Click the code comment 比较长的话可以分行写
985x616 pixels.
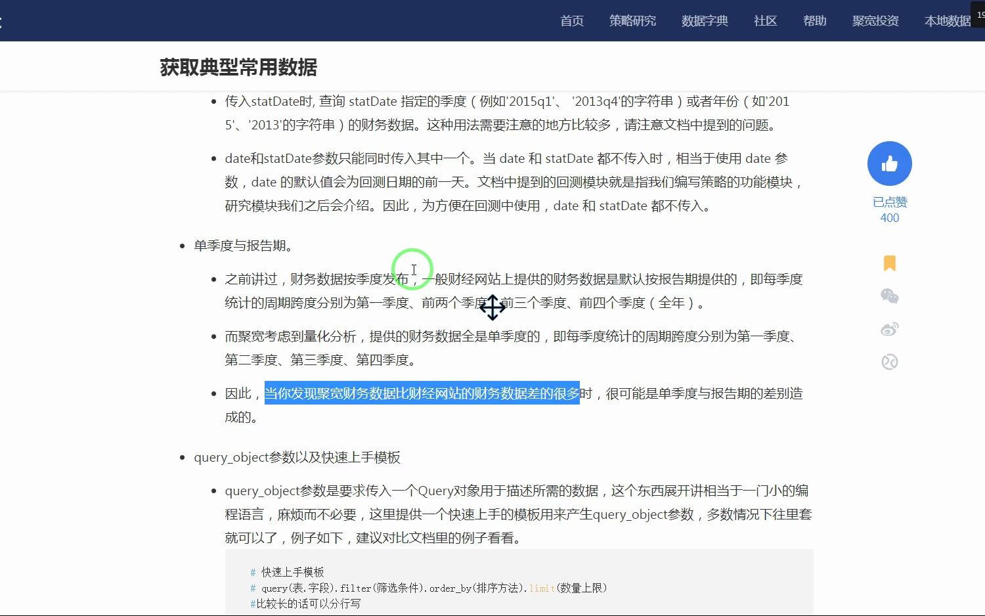[305, 604]
